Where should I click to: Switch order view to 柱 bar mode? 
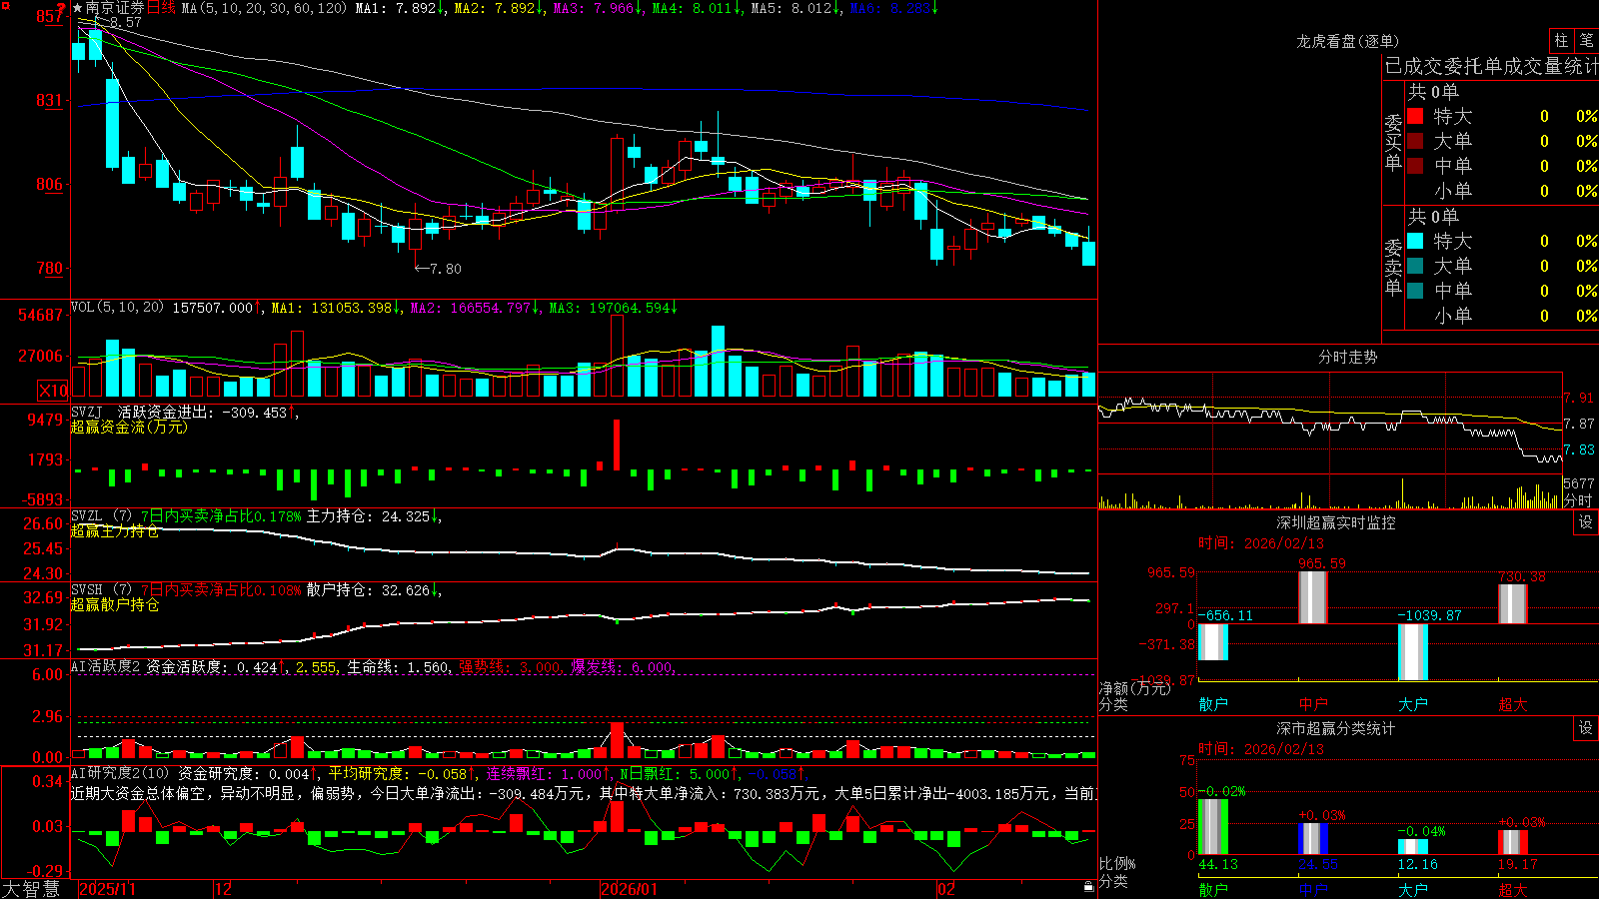point(1561,40)
